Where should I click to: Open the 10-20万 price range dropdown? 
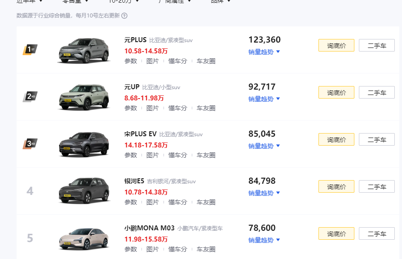click(x=123, y=1)
